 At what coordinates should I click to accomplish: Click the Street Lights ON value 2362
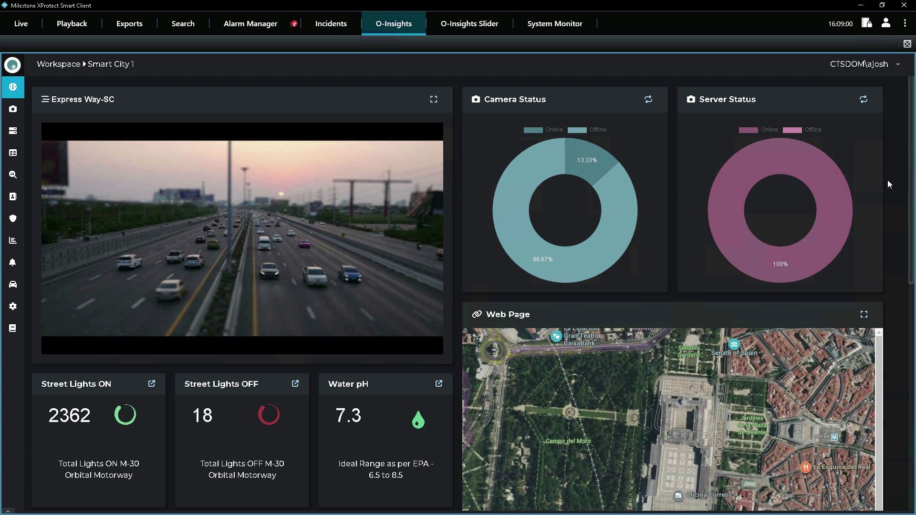click(69, 415)
